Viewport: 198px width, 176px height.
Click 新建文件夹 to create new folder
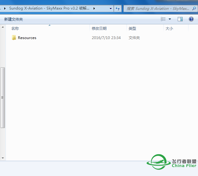pyautogui.click(x=14, y=19)
